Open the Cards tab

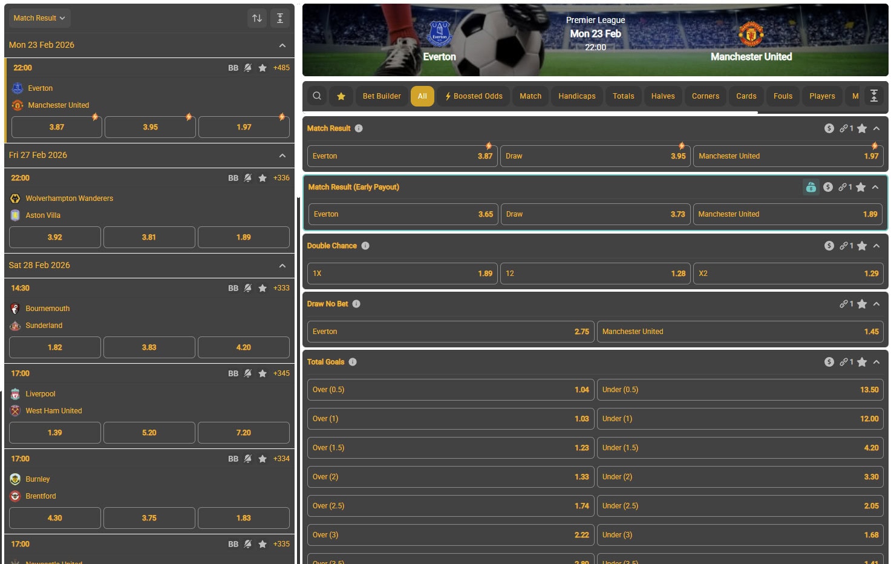pos(746,96)
